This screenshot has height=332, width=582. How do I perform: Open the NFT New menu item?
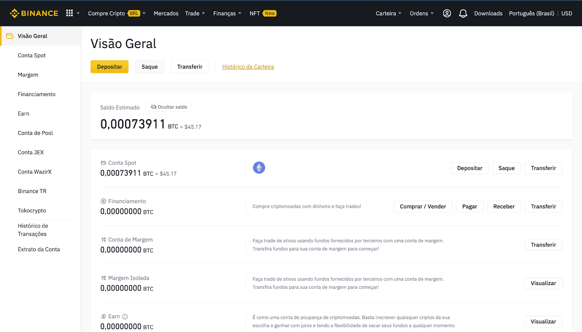[x=263, y=13]
